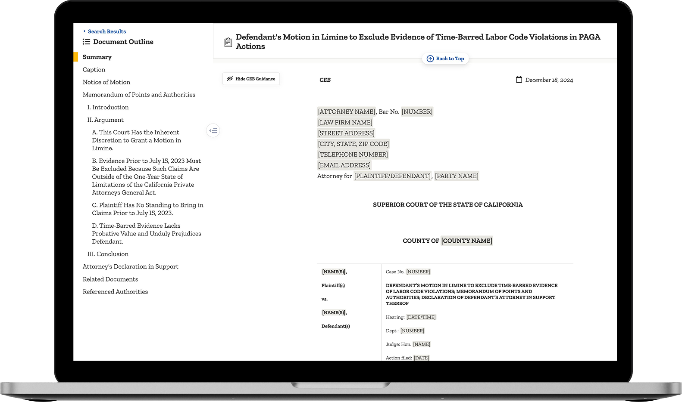This screenshot has width=682, height=402.
Task: Expand Memorandum of Points and Authorities
Action: click(x=139, y=95)
